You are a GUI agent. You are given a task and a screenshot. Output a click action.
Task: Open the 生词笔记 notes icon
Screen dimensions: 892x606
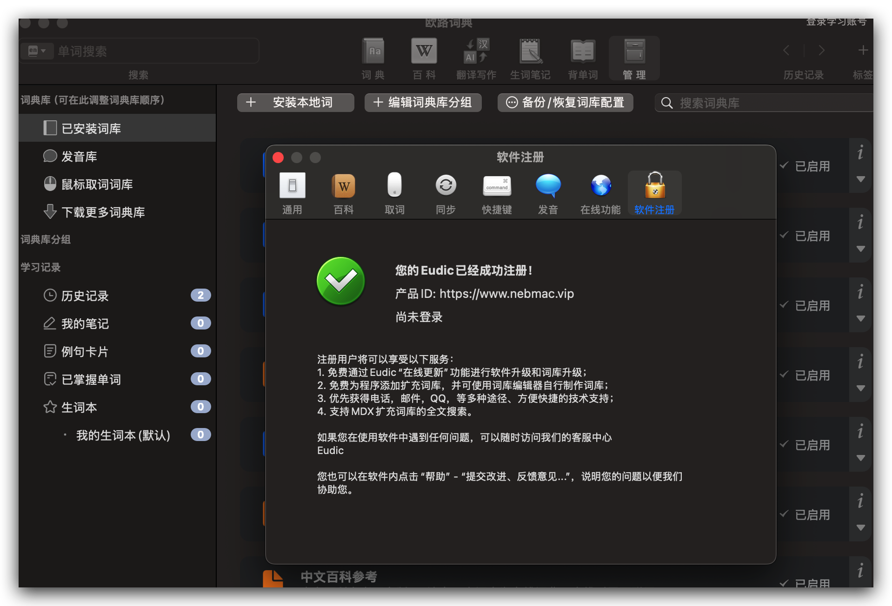pyautogui.click(x=530, y=51)
